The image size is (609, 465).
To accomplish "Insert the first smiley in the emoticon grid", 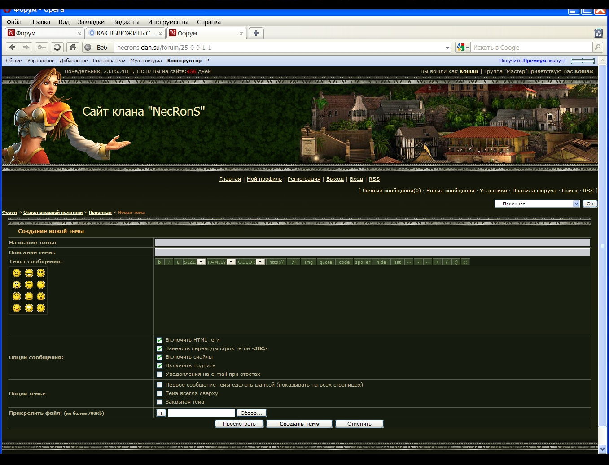I will point(17,273).
